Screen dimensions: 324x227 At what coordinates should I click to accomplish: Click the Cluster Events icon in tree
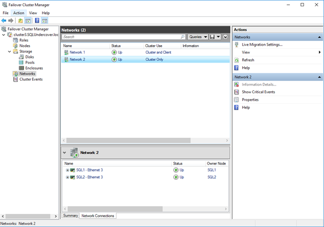tap(16, 79)
